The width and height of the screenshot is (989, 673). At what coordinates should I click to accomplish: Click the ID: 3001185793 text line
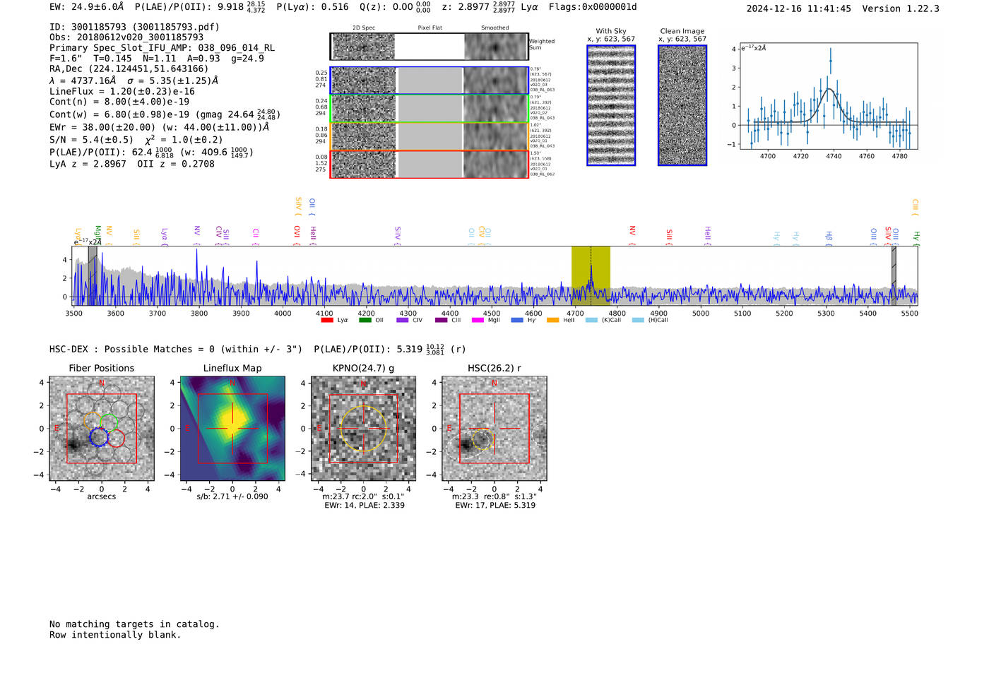pos(134,27)
